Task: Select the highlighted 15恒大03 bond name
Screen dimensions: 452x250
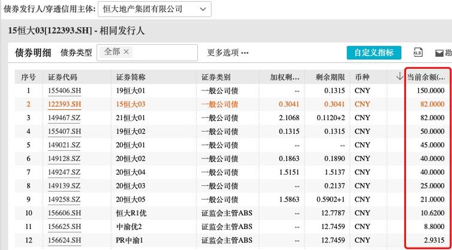Action: 131,104
